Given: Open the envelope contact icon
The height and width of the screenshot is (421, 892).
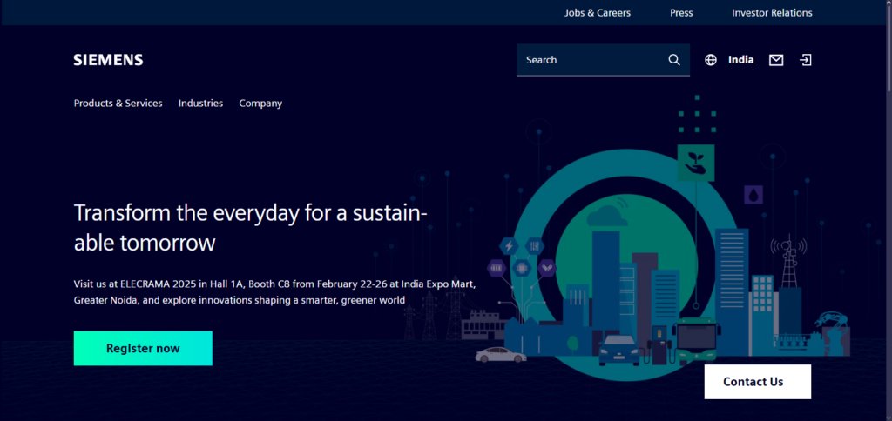Looking at the screenshot, I should click(776, 60).
